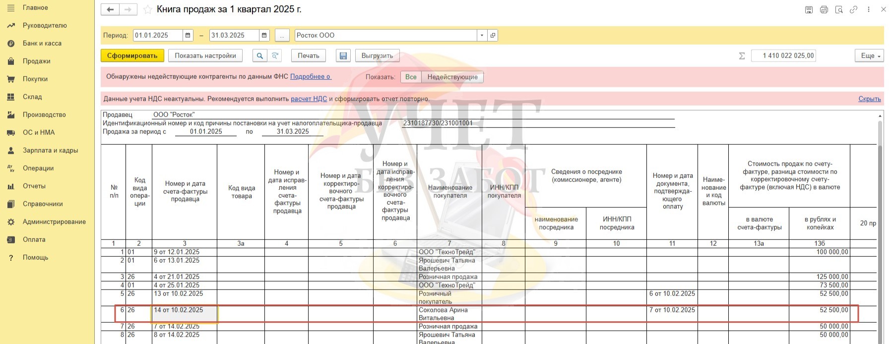Open the Продажи menu section
This screenshot has height=344, width=893.
36,61
